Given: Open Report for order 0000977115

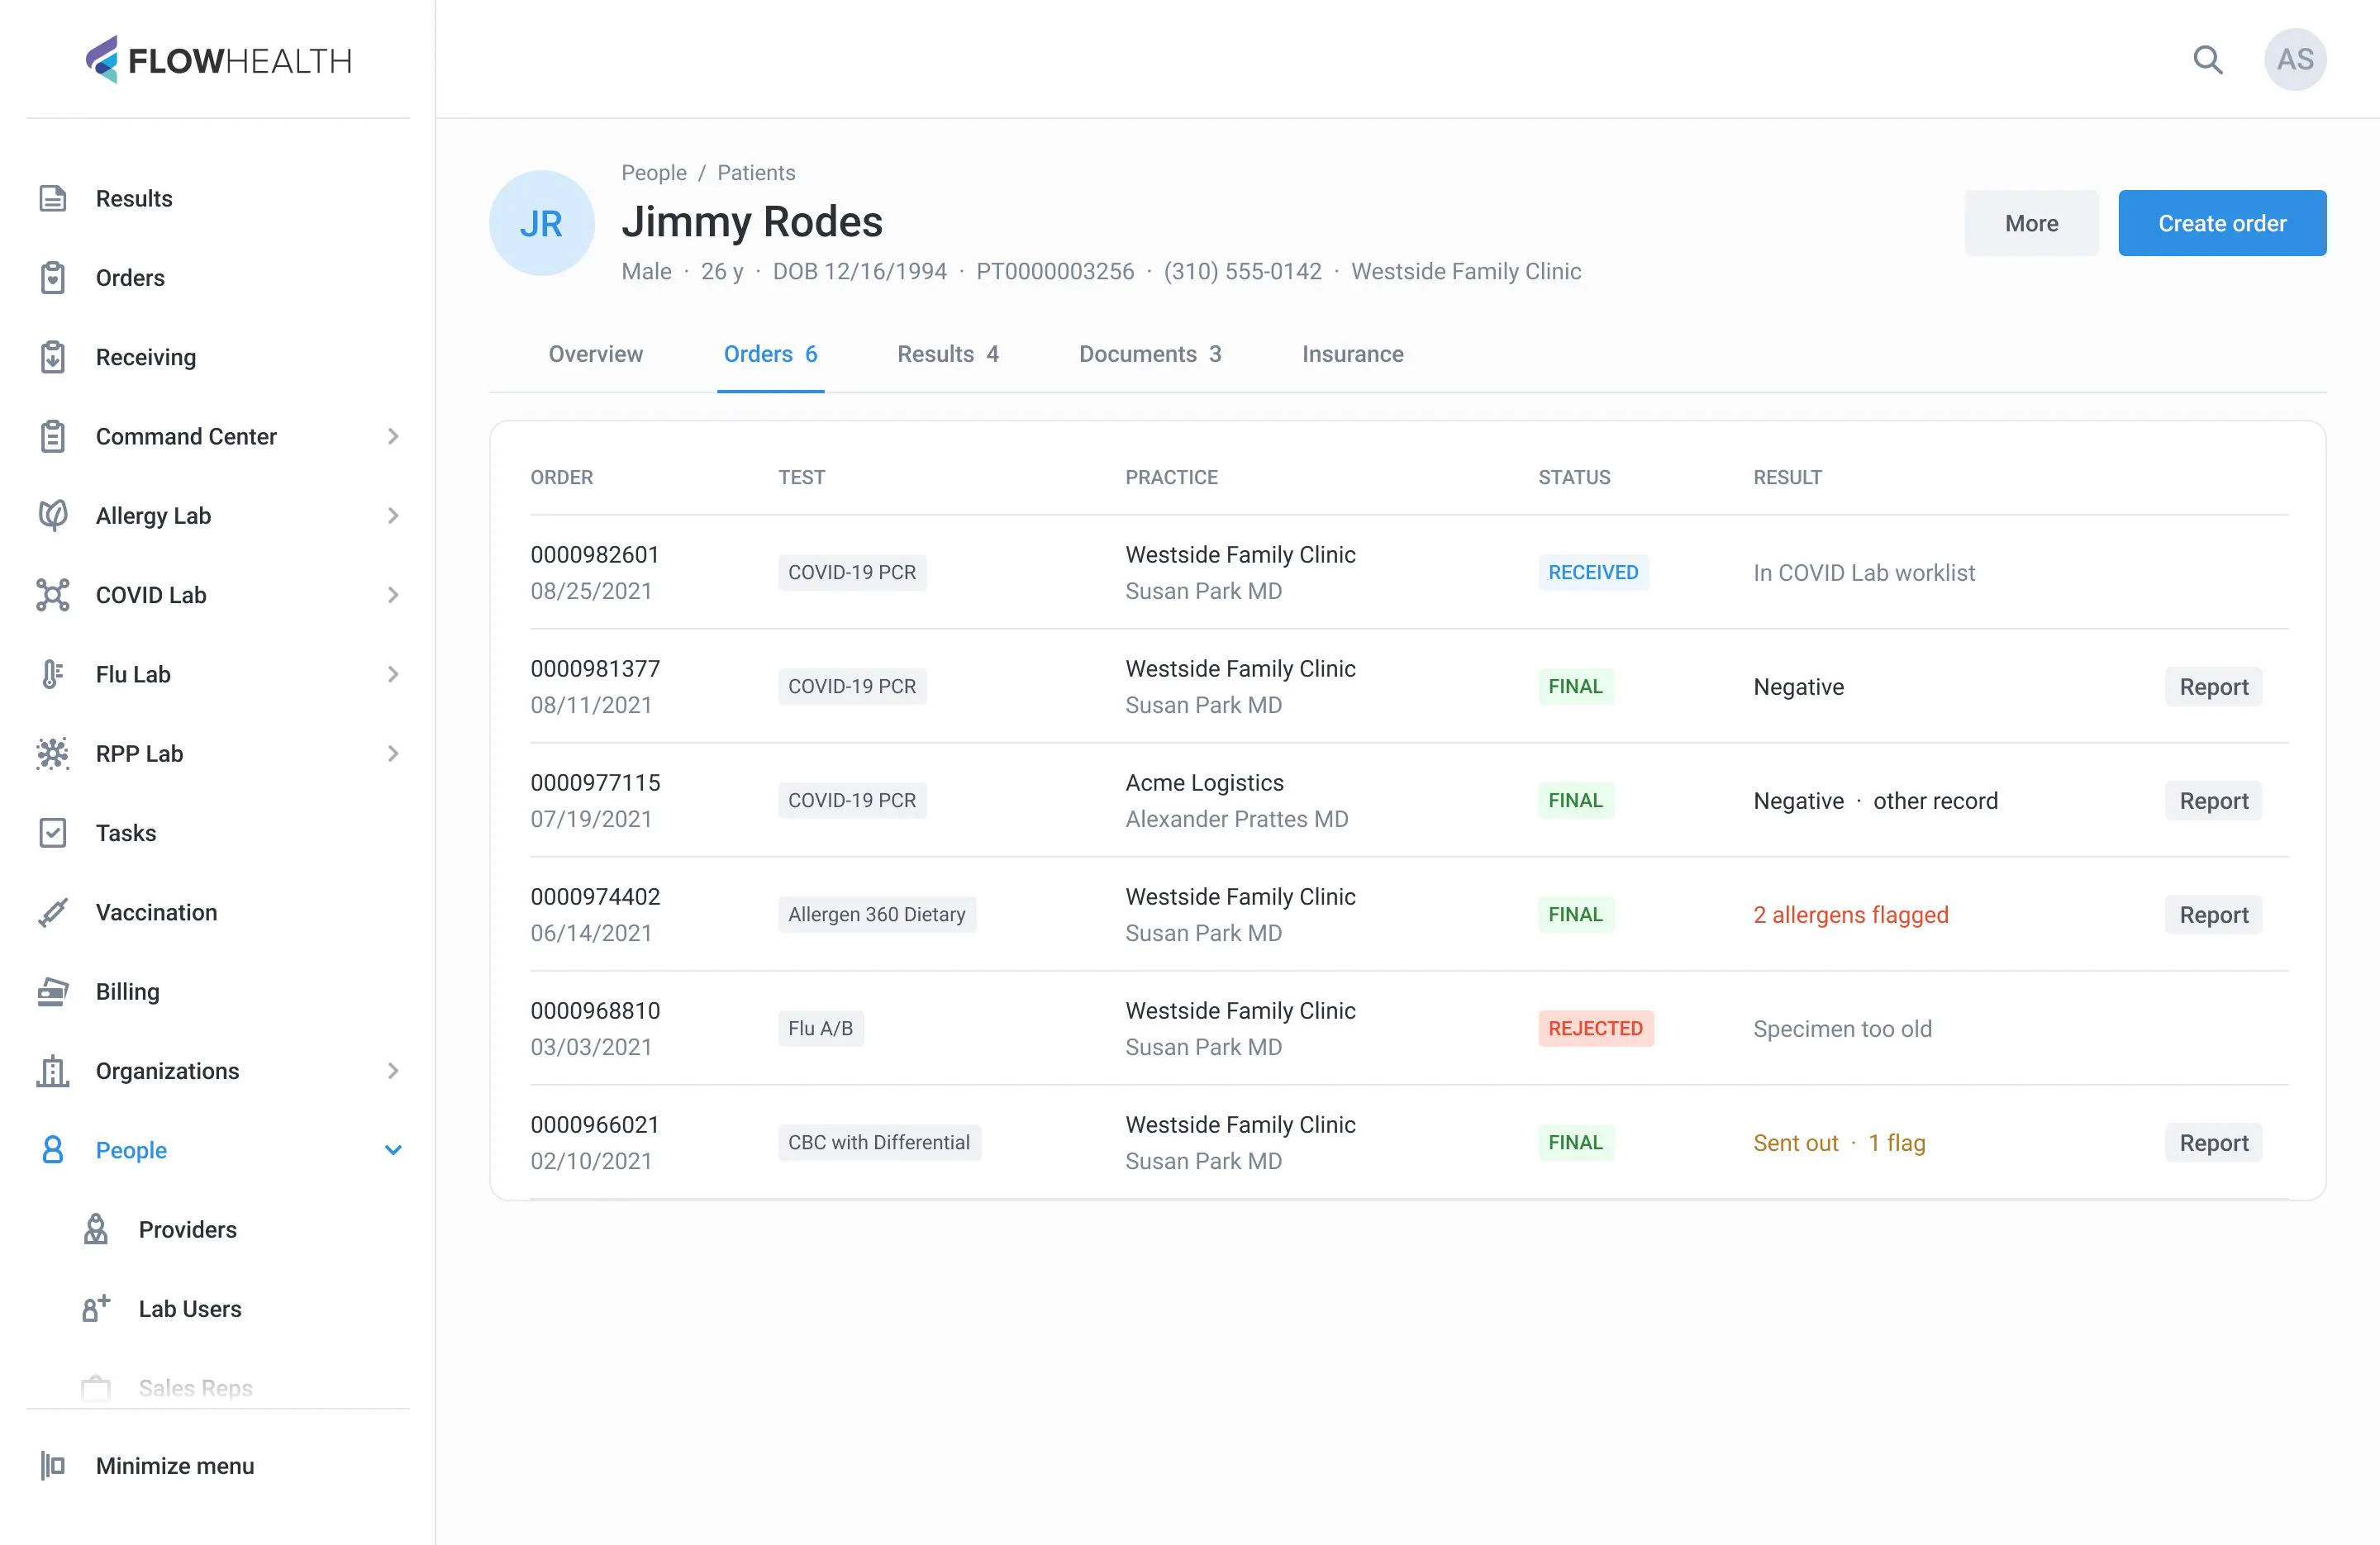Looking at the screenshot, I should [2213, 801].
